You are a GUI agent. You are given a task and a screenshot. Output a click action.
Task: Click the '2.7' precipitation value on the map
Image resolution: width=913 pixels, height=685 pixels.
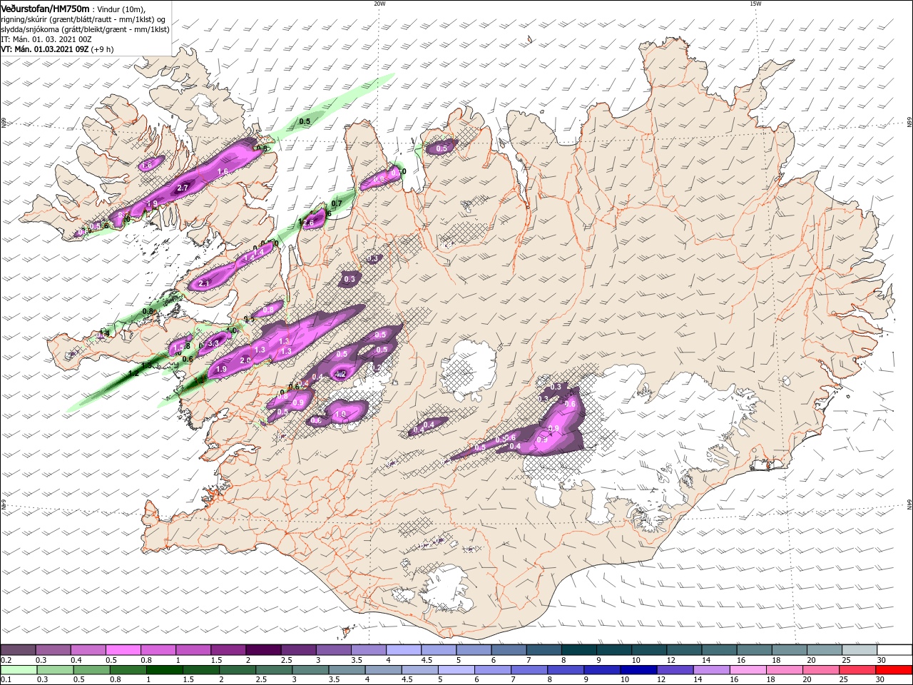click(182, 188)
